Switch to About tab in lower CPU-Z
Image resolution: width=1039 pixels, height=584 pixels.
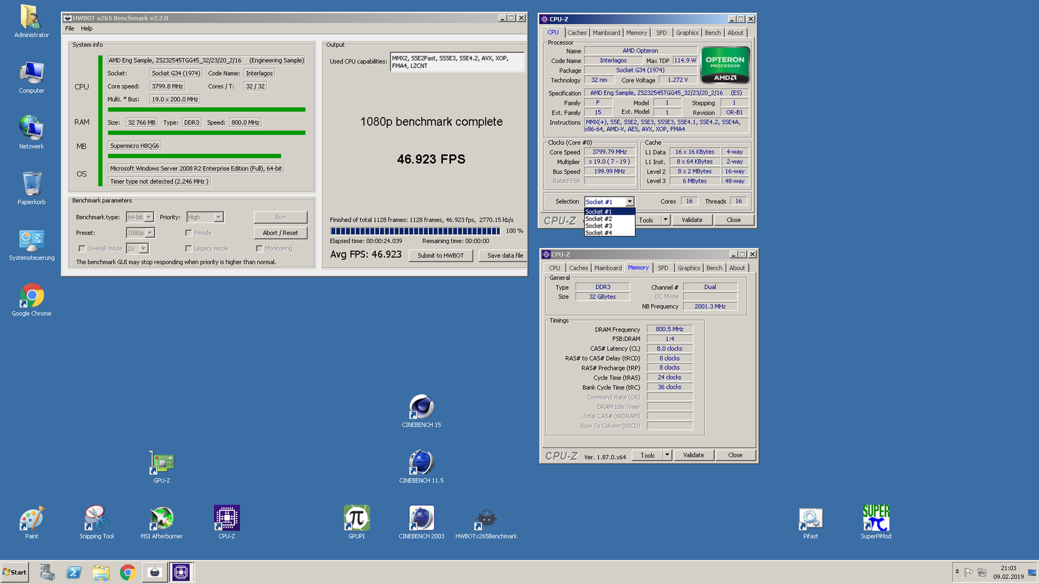pyautogui.click(x=737, y=268)
